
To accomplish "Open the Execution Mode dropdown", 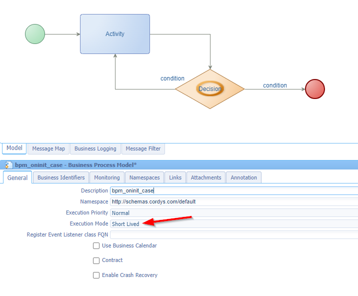I will [x=233, y=224].
